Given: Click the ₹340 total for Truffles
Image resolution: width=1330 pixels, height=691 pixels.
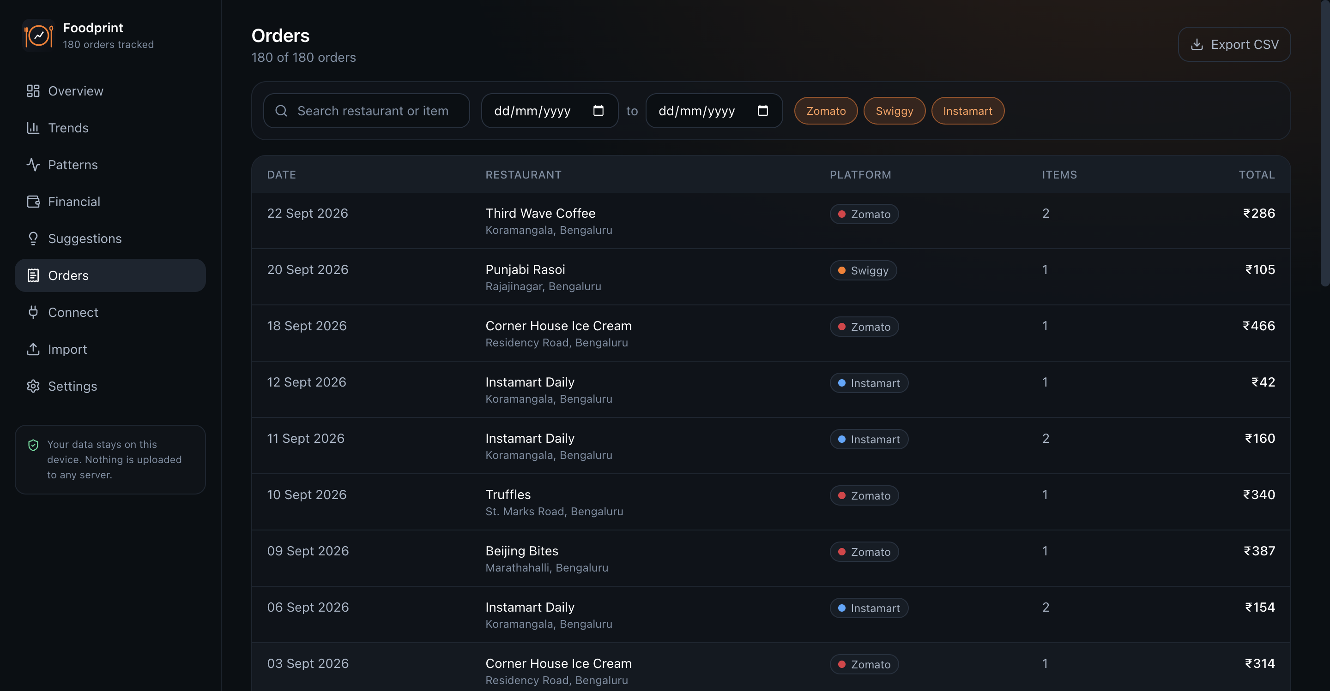Looking at the screenshot, I should (x=1259, y=494).
